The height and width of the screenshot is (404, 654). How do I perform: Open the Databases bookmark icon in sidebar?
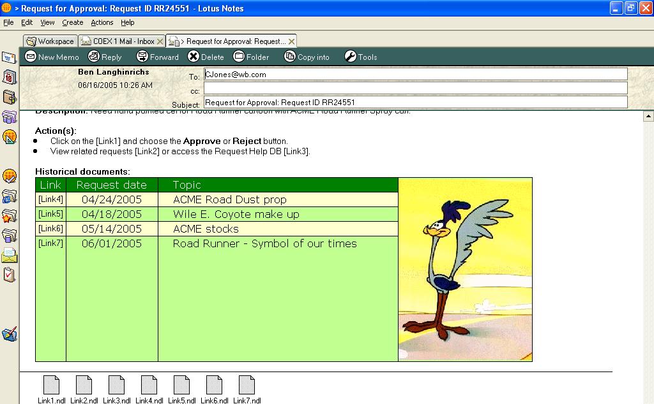click(x=9, y=117)
